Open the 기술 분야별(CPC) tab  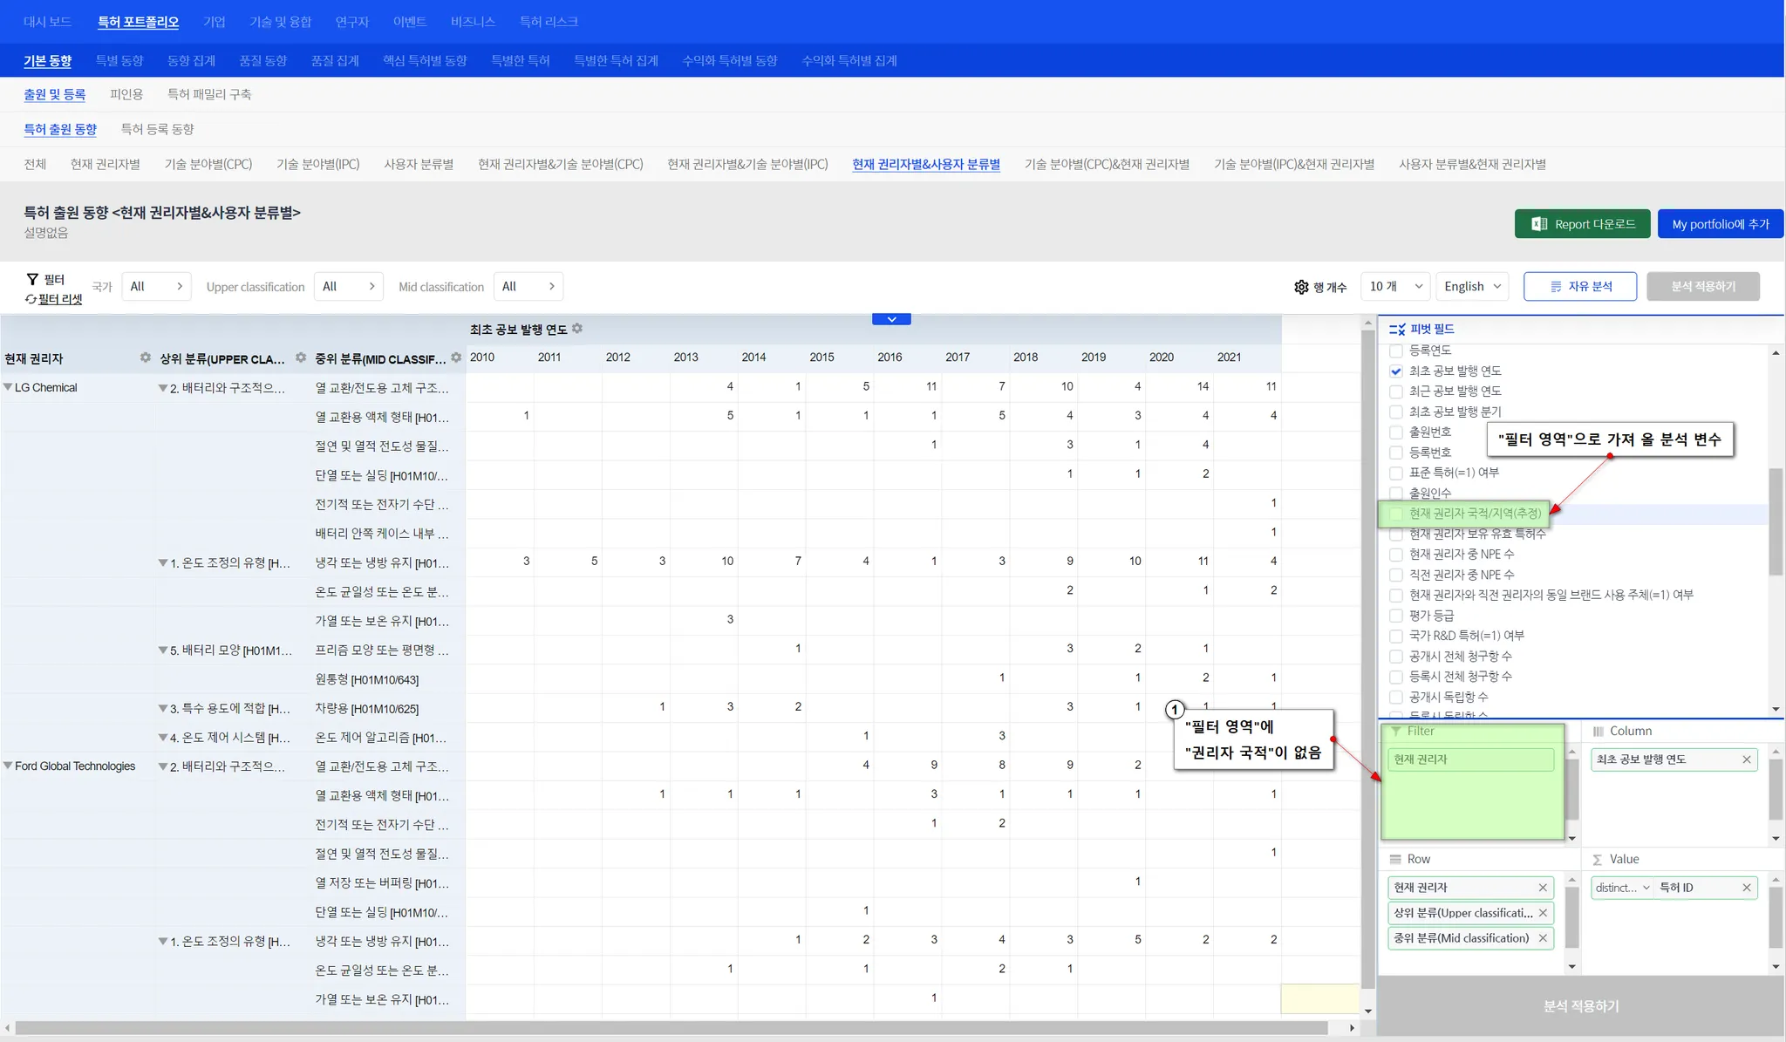click(x=208, y=164)
